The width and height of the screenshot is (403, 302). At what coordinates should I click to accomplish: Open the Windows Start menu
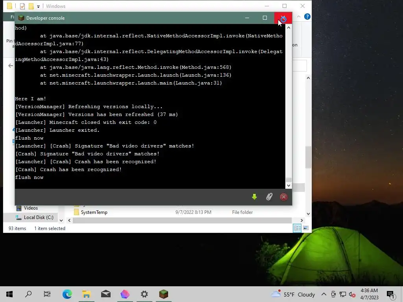[x=9, y=294]
